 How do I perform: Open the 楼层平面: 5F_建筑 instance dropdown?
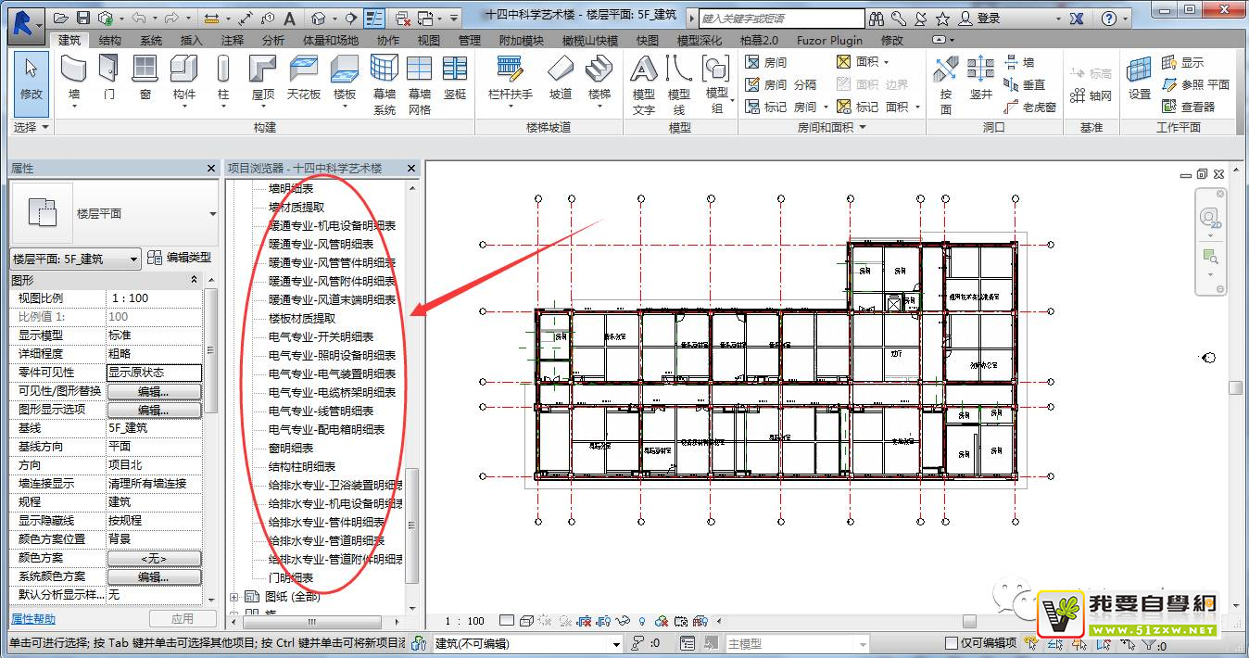point(134,259)
